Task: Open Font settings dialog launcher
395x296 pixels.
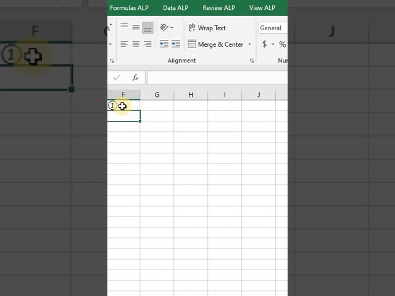Action: tap(112, 60)
